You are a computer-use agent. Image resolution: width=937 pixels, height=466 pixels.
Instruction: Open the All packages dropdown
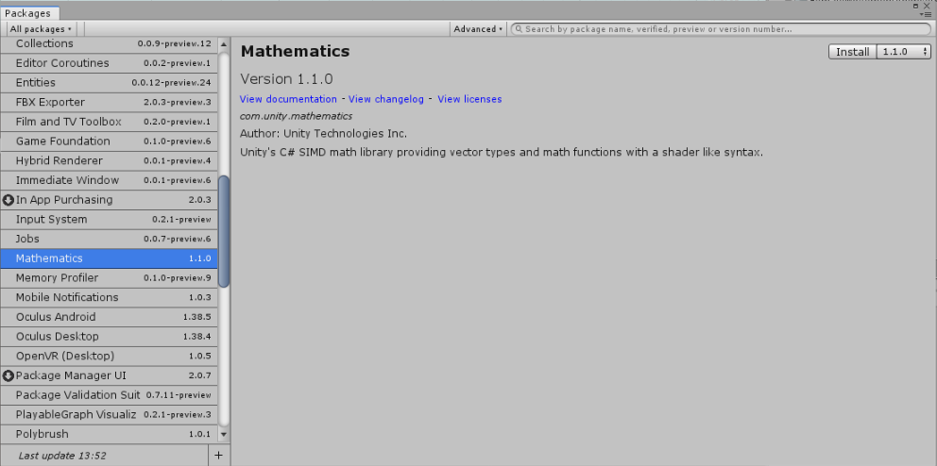41,29
